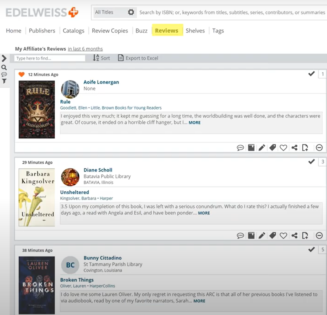This screenshot has height=315, width=327.
Task: Click the page-plus icon on the Unsheltered review
Action: [305, 236]
